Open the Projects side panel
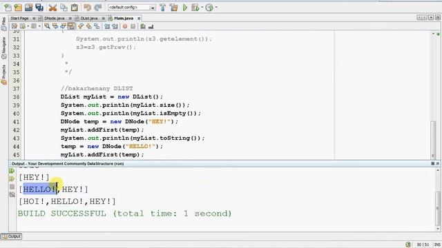 (3, 74)
